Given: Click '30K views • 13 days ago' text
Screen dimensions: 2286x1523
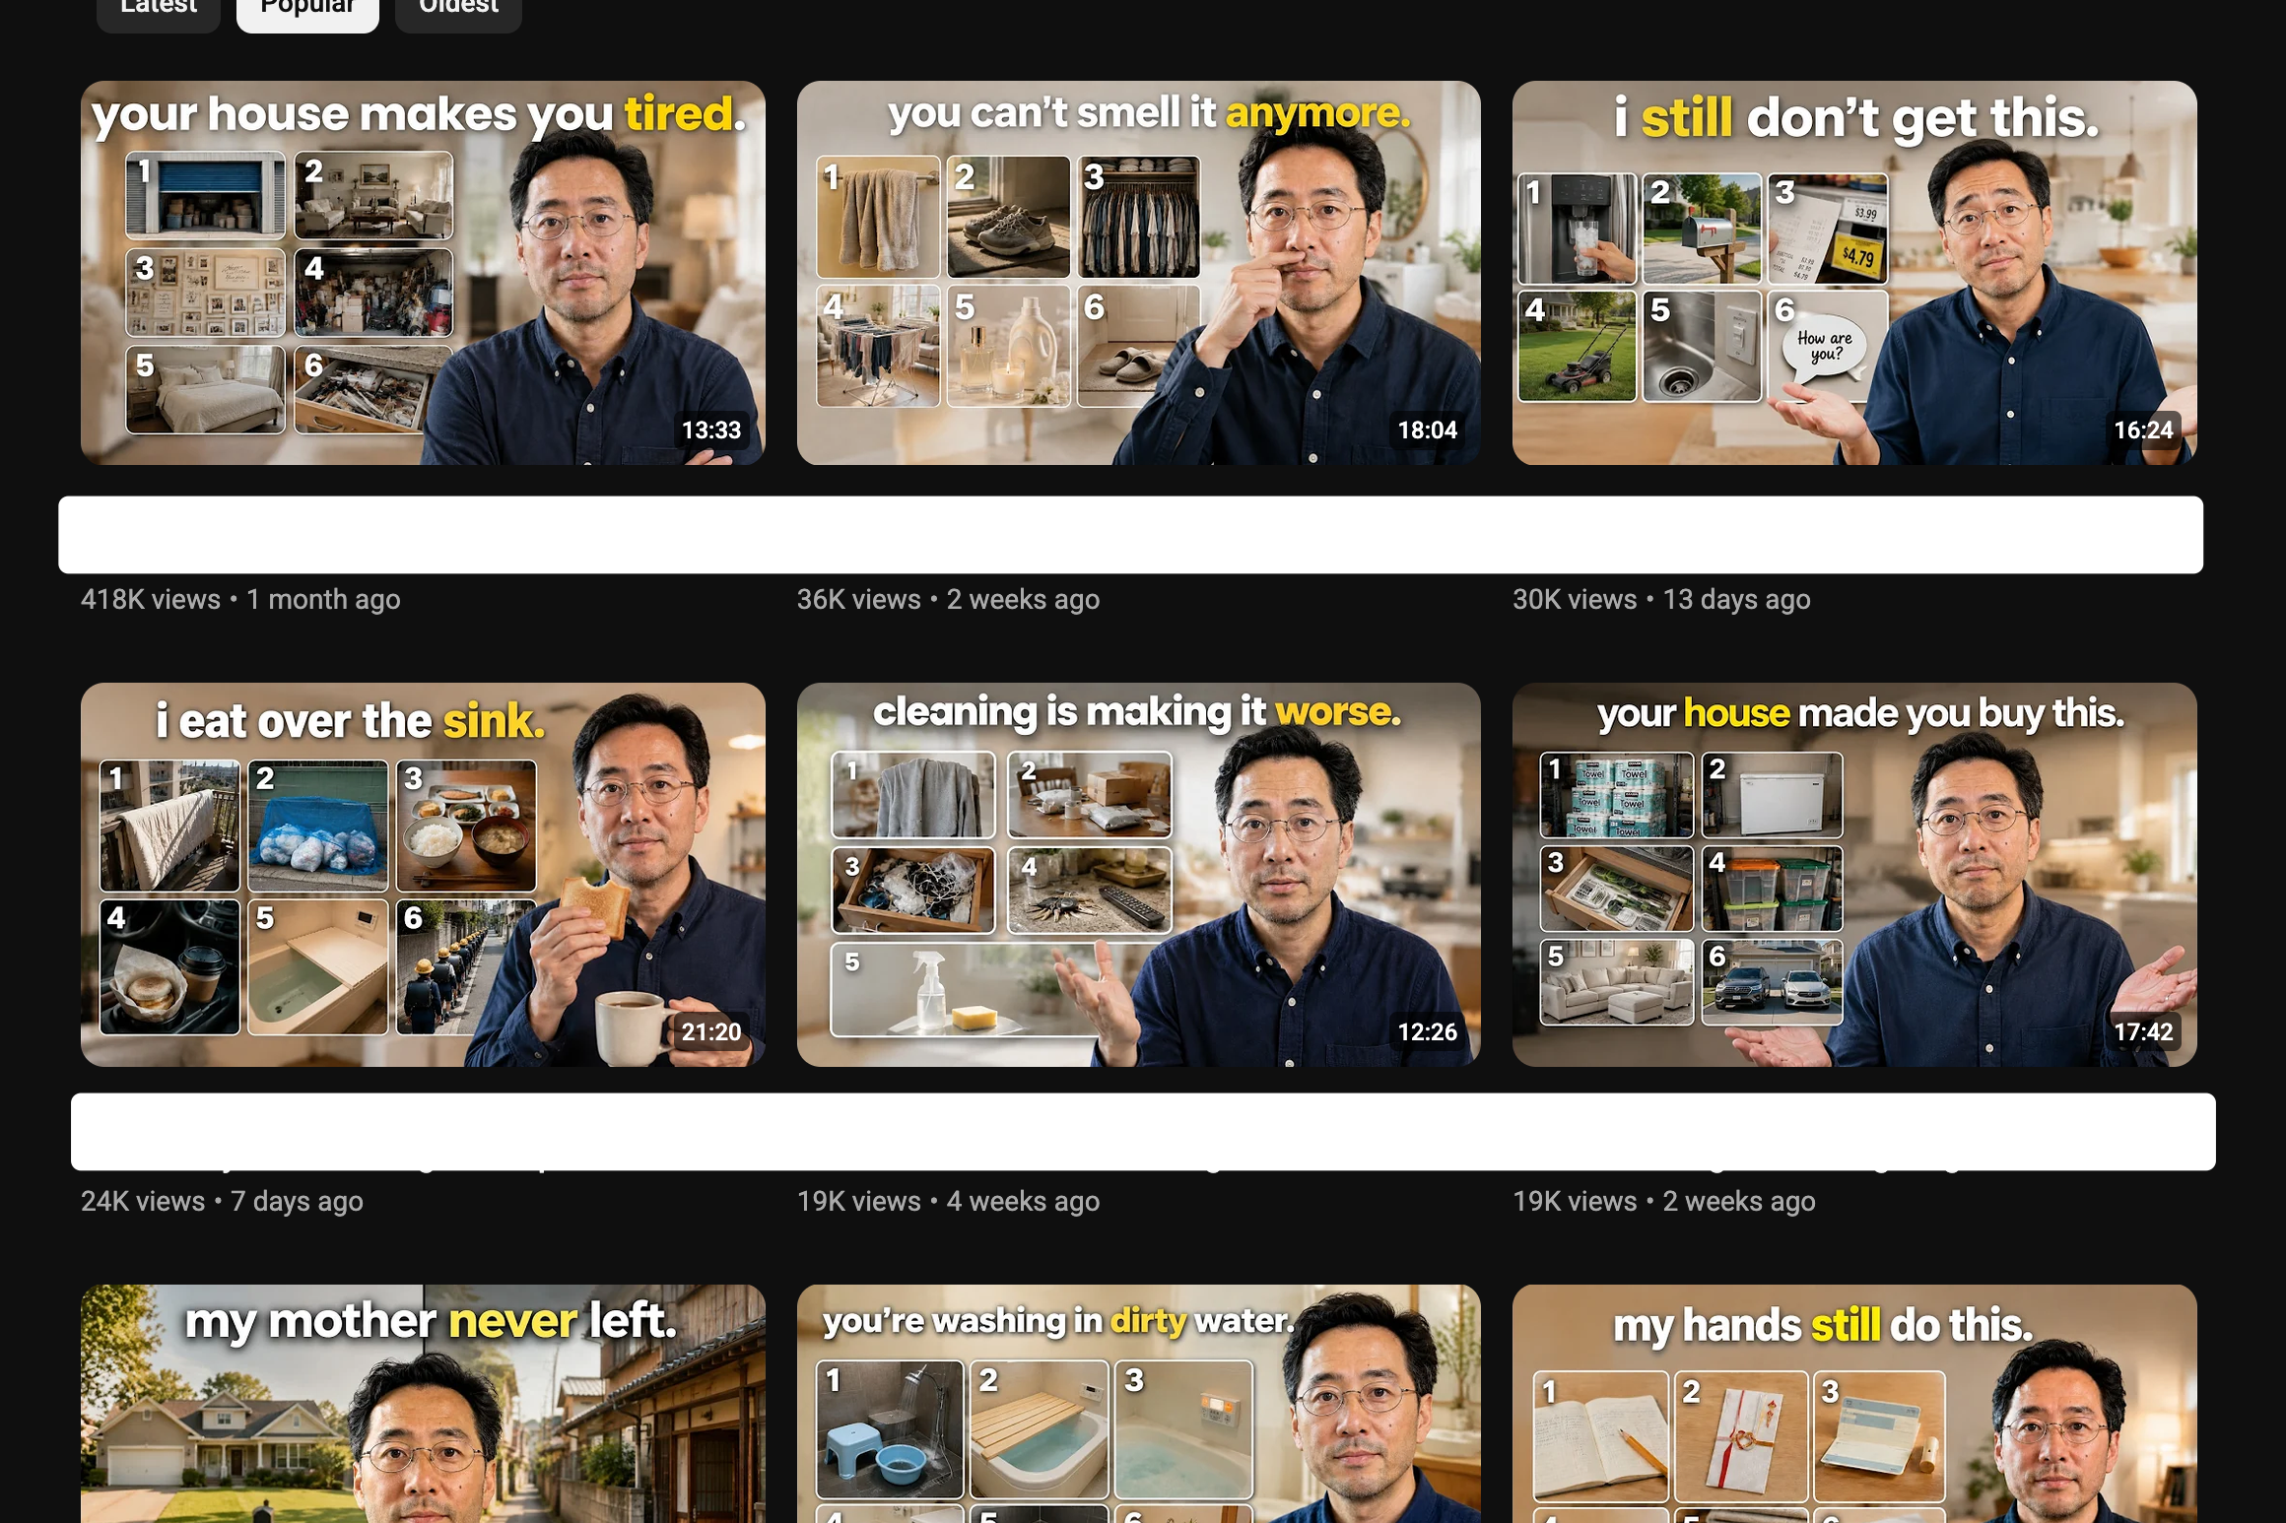Looking at the screenshot, I should click(1661, 600).
